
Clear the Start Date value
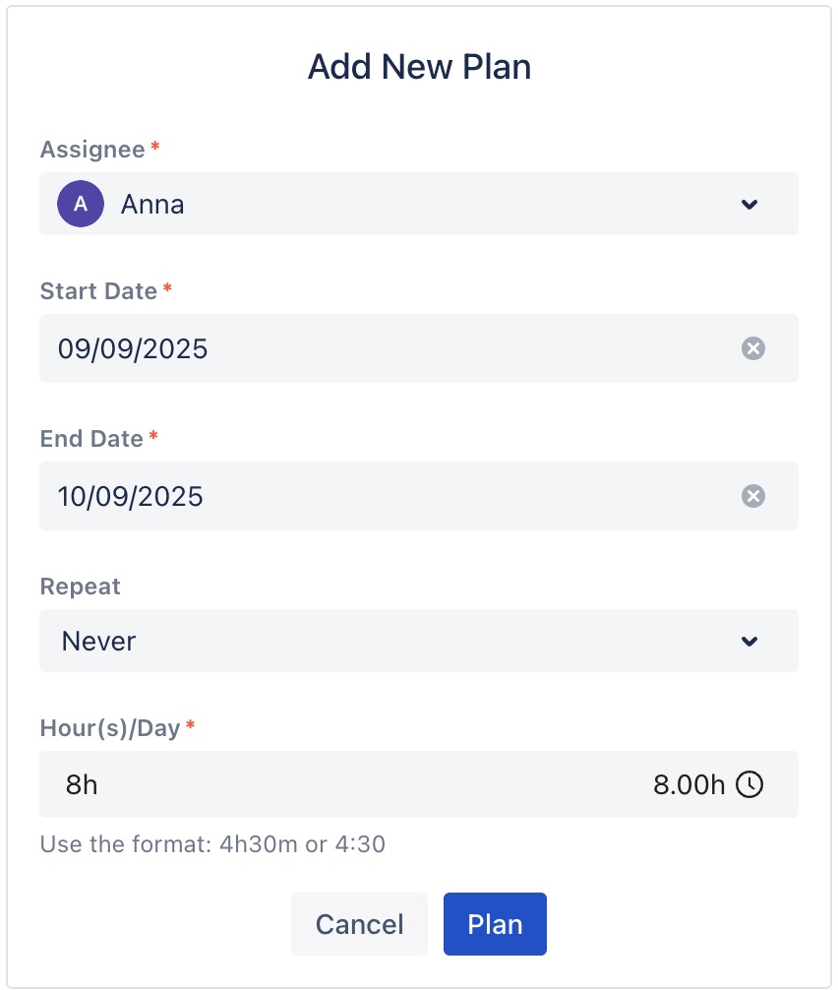[752, 348]
